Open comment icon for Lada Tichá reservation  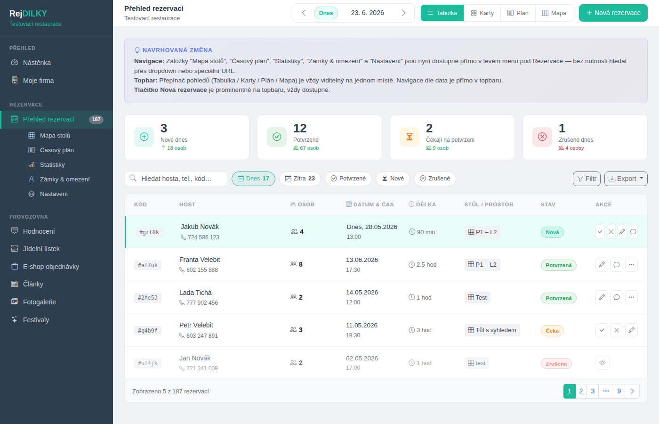coord(617,297)
